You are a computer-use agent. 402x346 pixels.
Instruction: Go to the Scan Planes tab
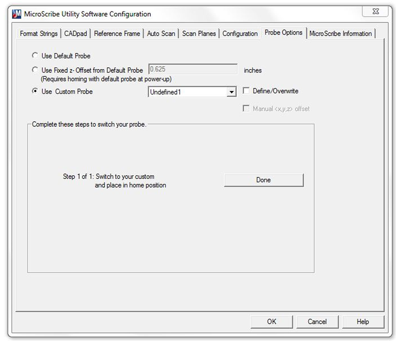point(199,34)
